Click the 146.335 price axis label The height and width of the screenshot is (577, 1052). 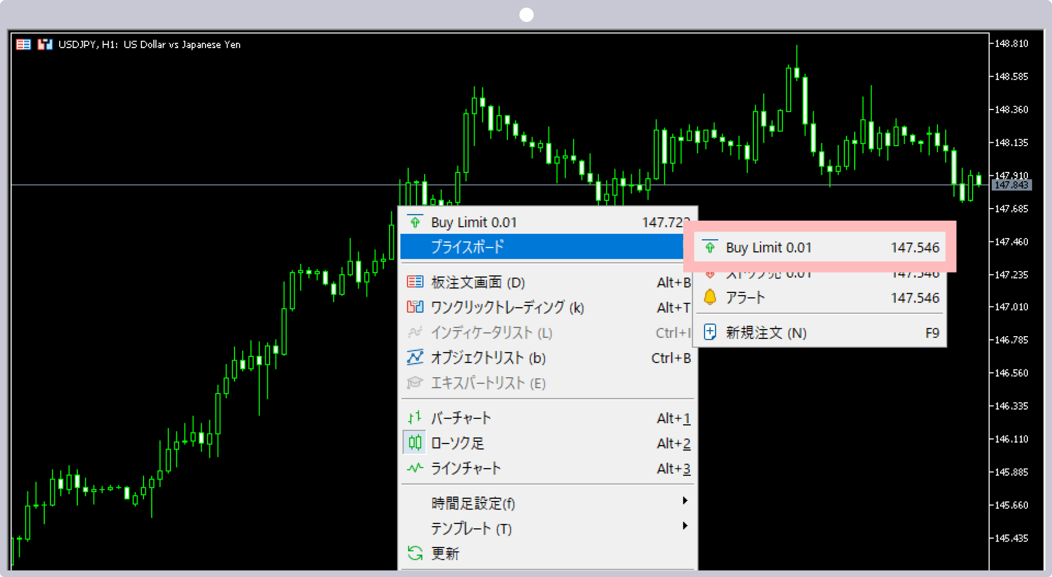1011,406
